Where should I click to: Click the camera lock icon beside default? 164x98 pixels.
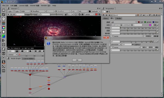click(90, 11)
